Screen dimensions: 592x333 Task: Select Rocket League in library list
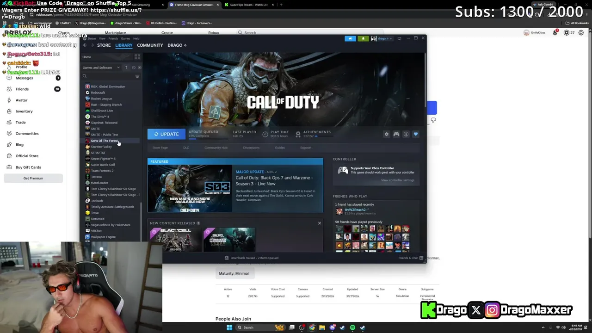[x=101, y=99]
